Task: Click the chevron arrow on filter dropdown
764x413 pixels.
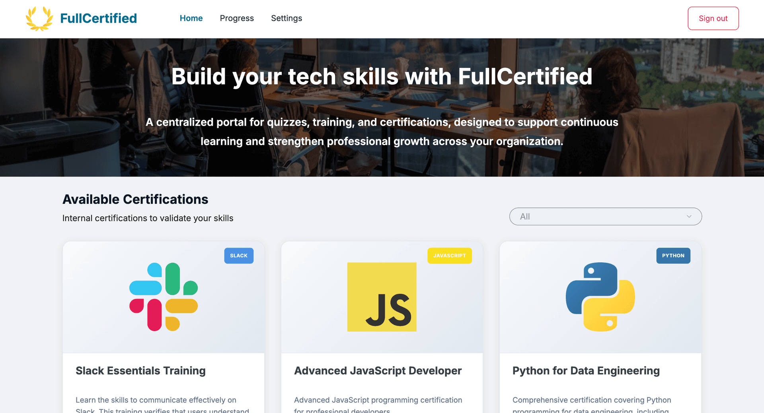Action: pos(689,217)
